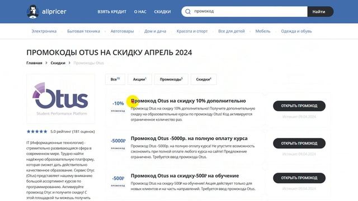Click the Otus IT description paragraph

[60, 170]
